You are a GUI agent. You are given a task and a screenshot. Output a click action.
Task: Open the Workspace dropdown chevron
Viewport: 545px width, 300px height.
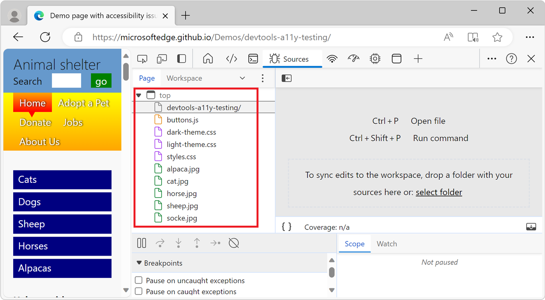(x=242, y=78)
